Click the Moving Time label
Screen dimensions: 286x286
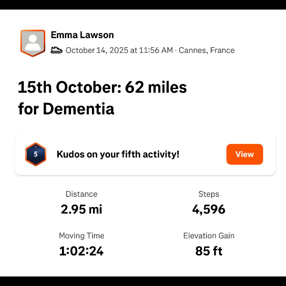(x=82, y=236)
